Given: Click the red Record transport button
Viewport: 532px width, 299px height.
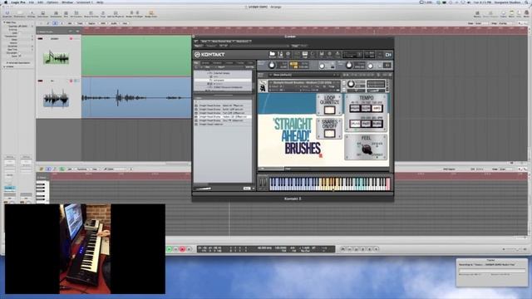Looking at the screenshot, I should click(182, 249).
